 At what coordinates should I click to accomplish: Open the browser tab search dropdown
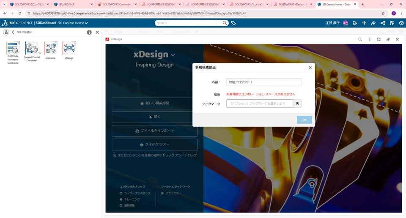pos(4,4)
